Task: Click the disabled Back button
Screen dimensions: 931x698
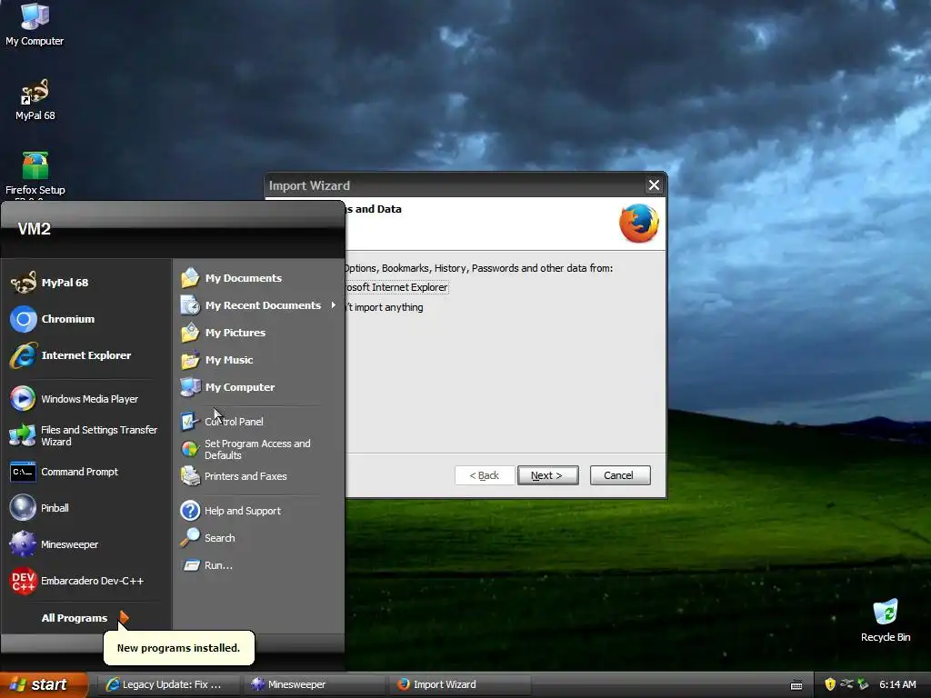Action: point(485,475)
